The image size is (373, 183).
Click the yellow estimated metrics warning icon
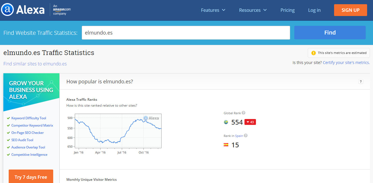pyautogui.click(x=314, y=53)
